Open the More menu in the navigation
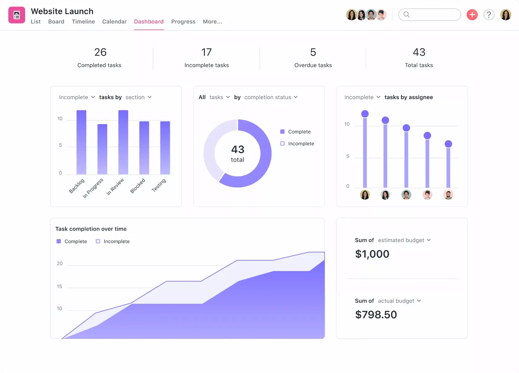Viewport: 519px width, 373px height. coord(212,22)
